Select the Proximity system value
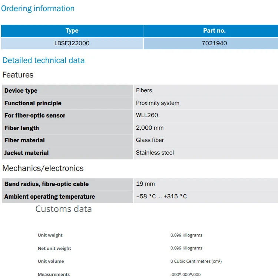The height and width of the screenshot is (278, 278). pos(158,103)
